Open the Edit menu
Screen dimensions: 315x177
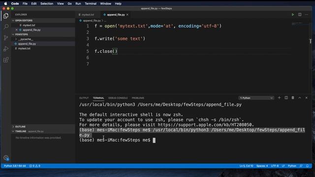tap(34, 3)
